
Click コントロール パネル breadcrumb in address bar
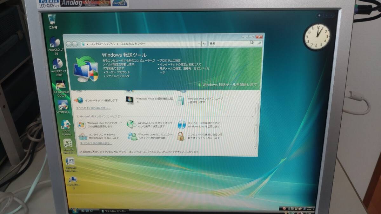click(102, 44)
